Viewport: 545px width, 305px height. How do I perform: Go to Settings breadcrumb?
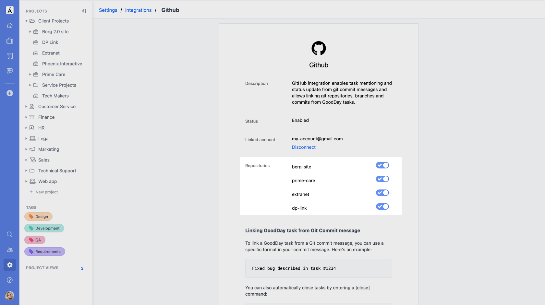coord(108,10)
